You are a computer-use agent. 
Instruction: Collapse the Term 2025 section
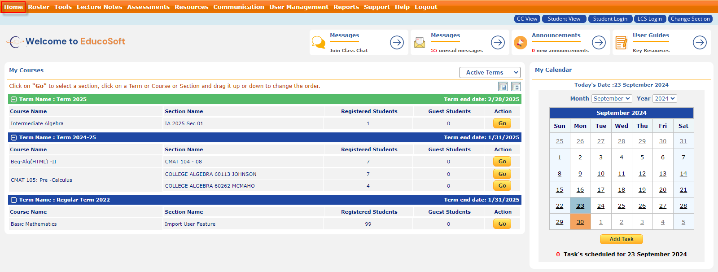(13, 100)
